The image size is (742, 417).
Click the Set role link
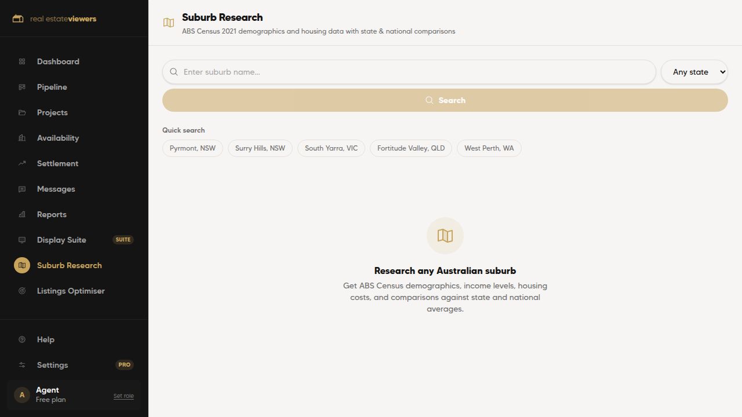click(123, 396)
